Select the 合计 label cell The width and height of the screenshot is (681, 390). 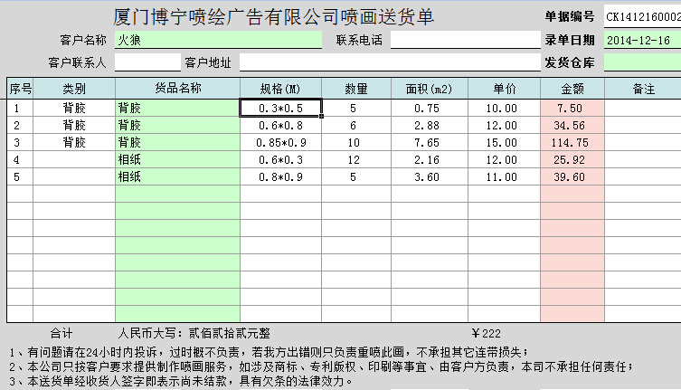(61, 334)
